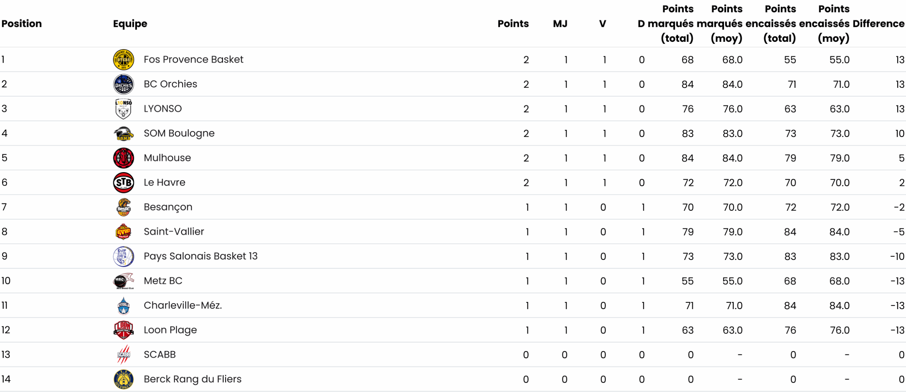Open the Pays Salonais Basket 13 team link
906x392 pixels.
pyautogui.click(x=200, y=256)
